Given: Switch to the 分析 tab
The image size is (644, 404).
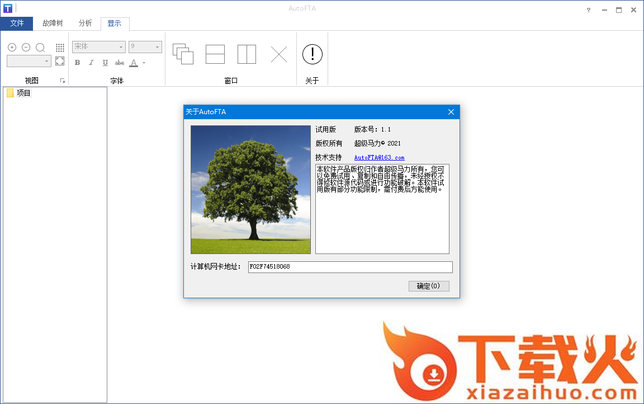Looking at the screenshot, I should [85, 24].
